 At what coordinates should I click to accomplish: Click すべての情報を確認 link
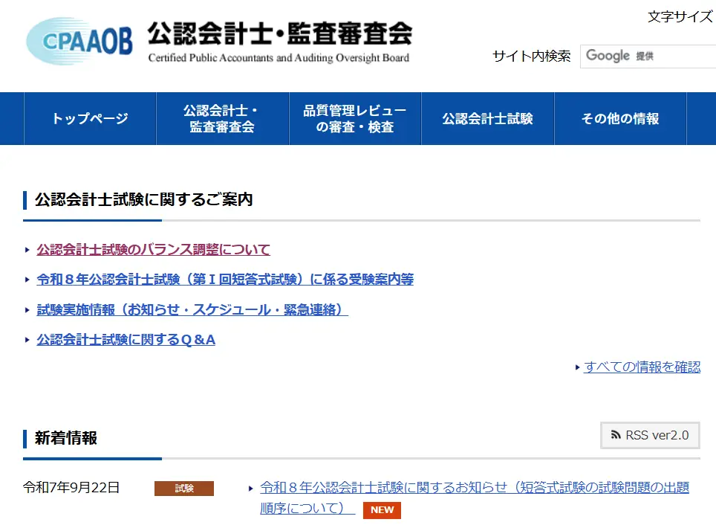click(x=642, y=367)
